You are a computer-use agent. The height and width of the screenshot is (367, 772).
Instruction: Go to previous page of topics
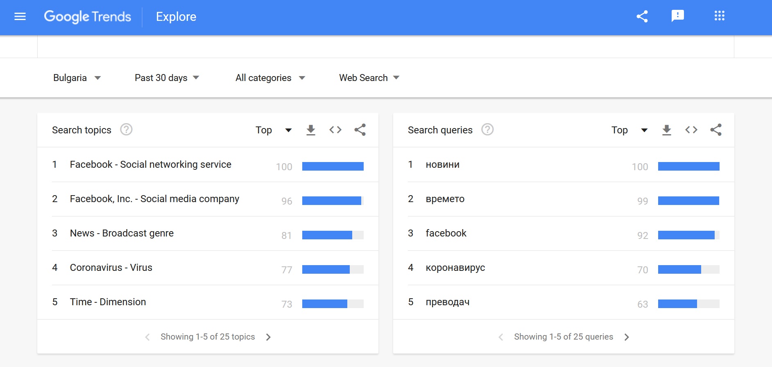[x=147, y=337]
